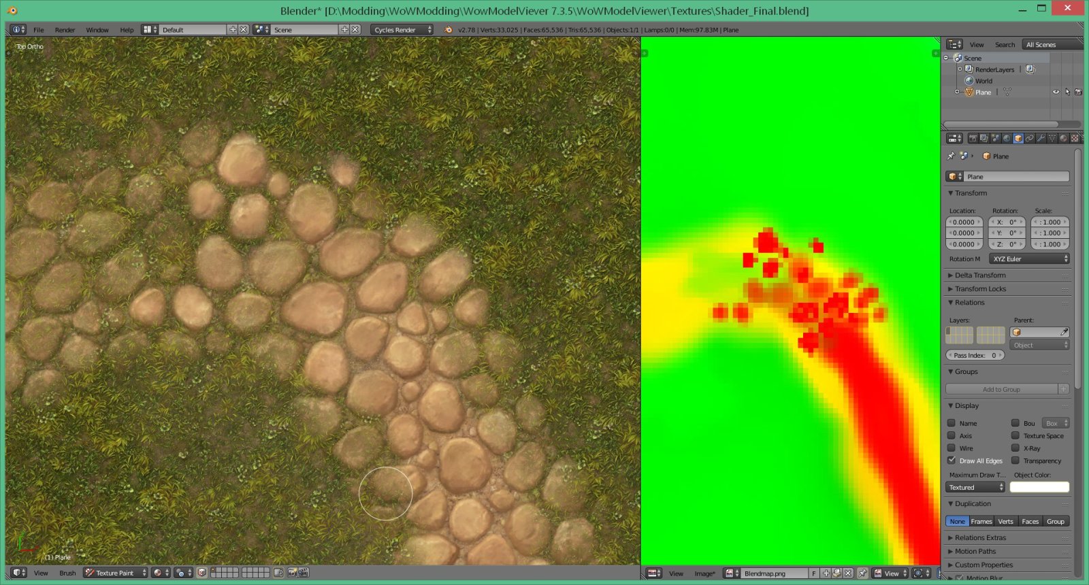This screenshot has height=585, width=1089.
Task: Click mesh data icon next to Plane
Action: coord(1007,92)
